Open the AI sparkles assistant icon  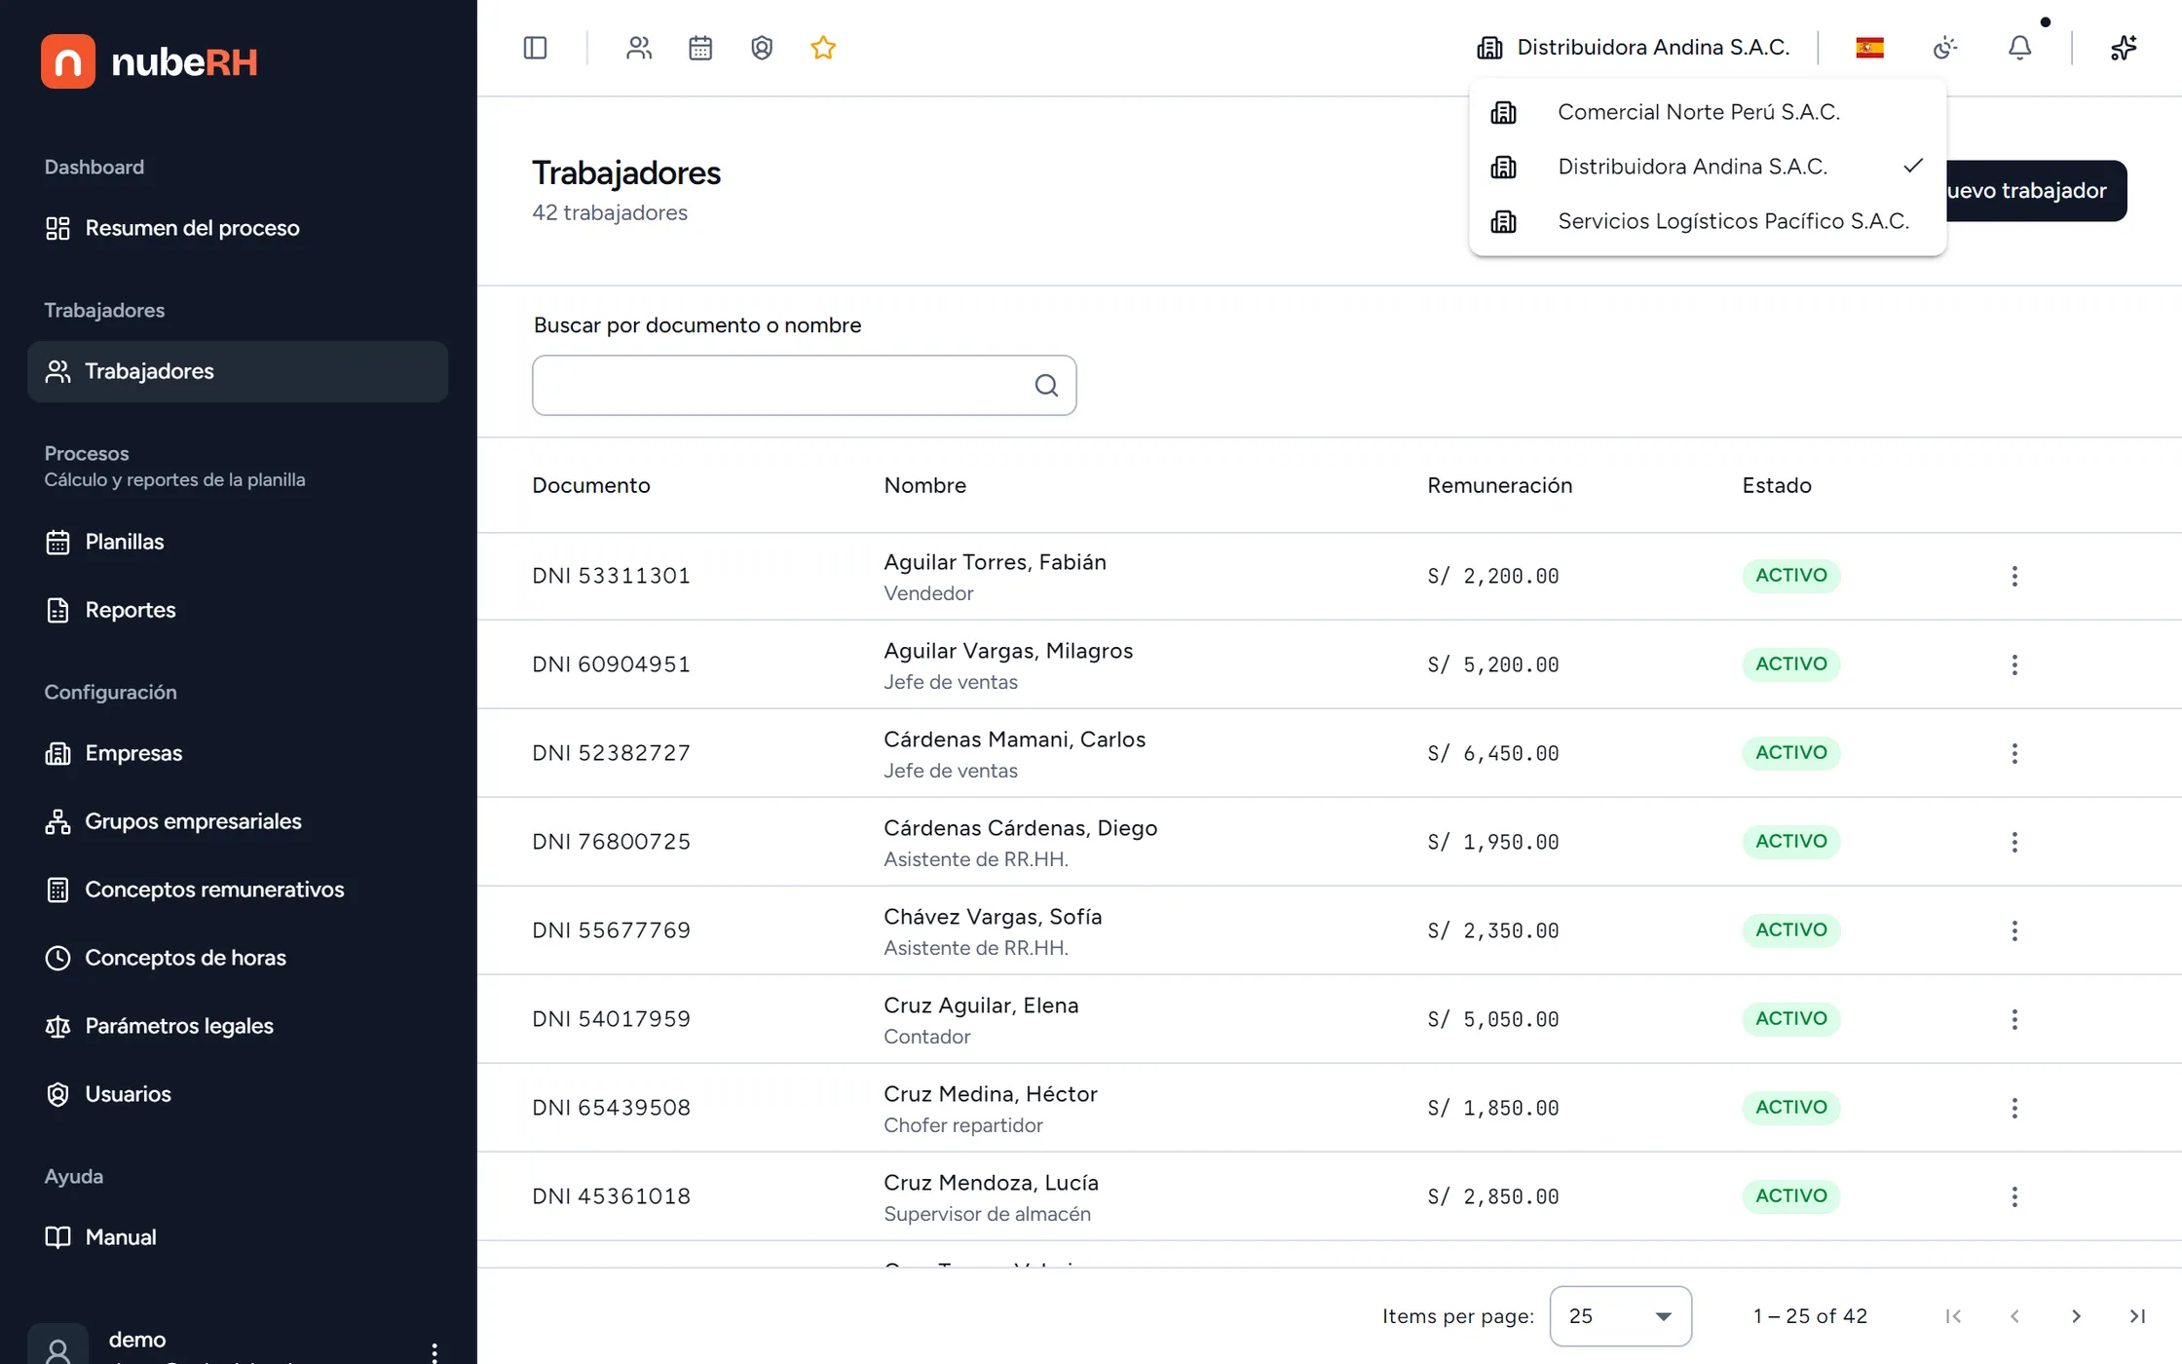(2124, 48)
